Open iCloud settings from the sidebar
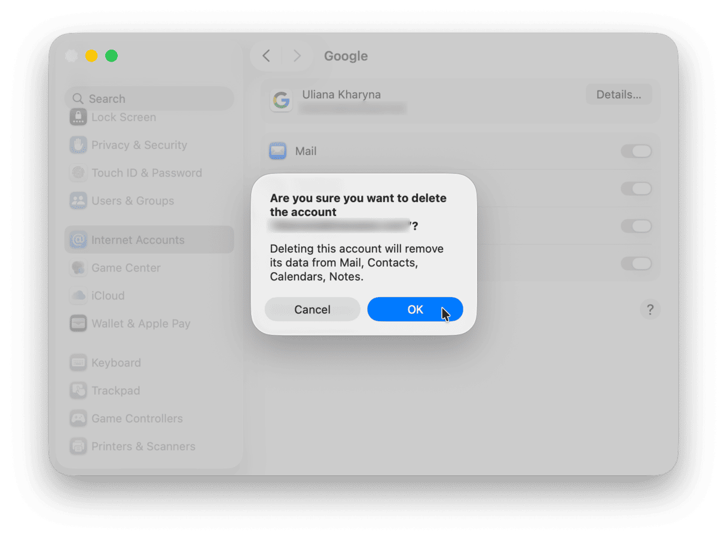 pyautogui.click(x=78, y=295)
